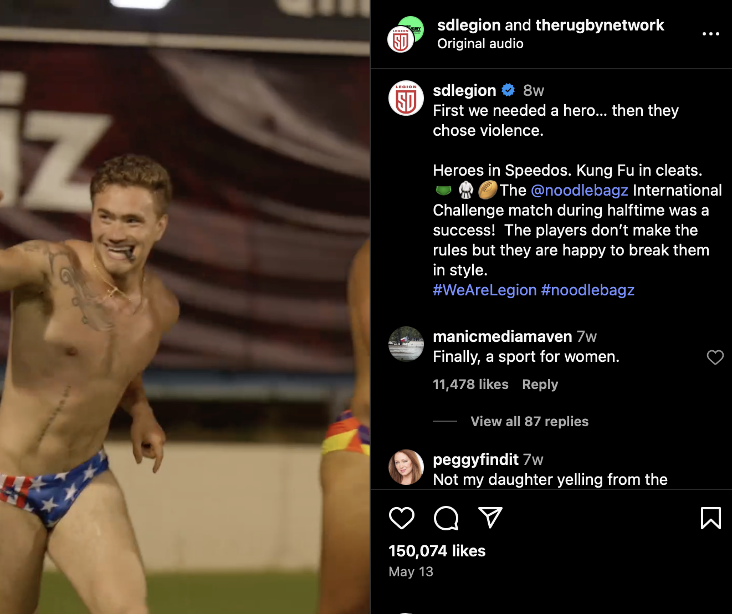Viewport: 732px width, 614px height.
Task: Share post via paper plane icon
Action: click(x=490, y=518)
